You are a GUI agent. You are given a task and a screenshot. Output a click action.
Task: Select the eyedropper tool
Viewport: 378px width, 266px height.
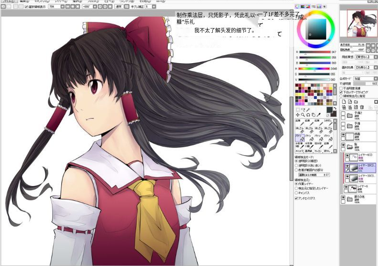[x=318, y=115]
